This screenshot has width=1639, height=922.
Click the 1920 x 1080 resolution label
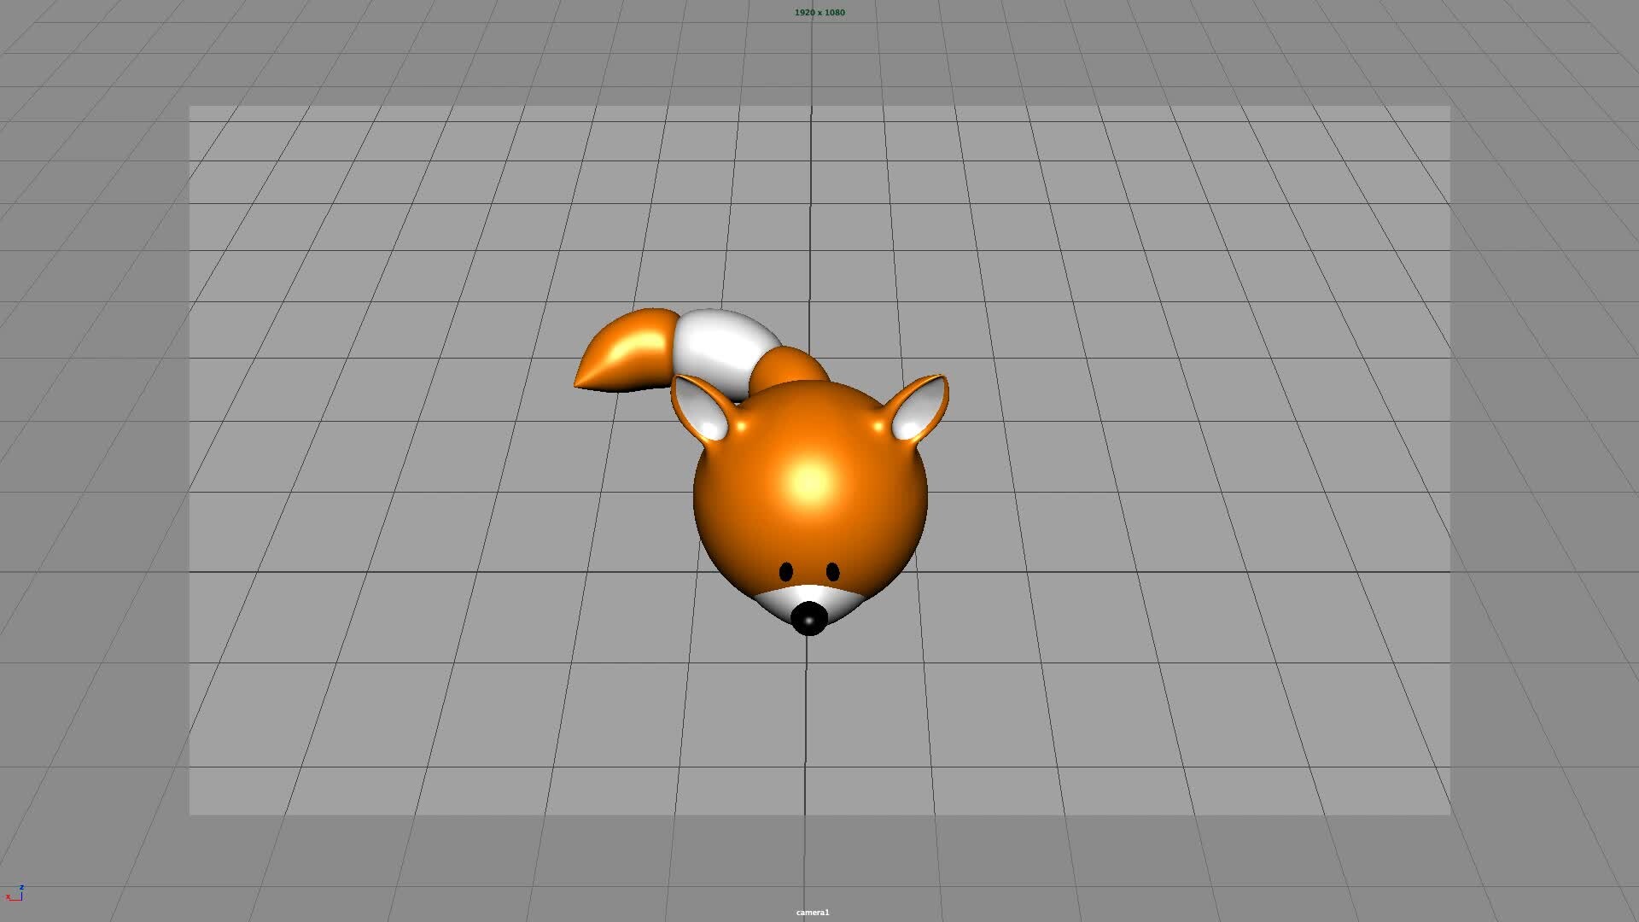(x=819, y=12)
